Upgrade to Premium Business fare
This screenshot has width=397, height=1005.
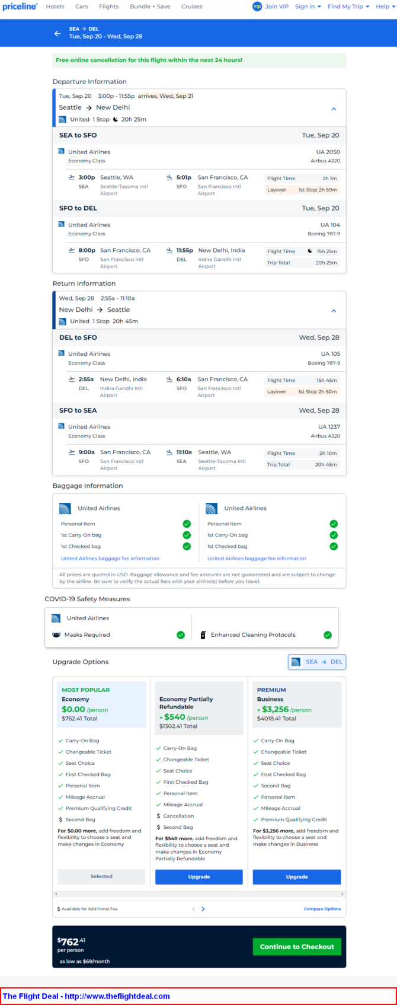coord(297,876)
